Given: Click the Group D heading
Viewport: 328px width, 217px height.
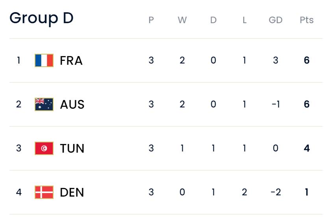Looking at the screenshot, I should coord(41,18).
